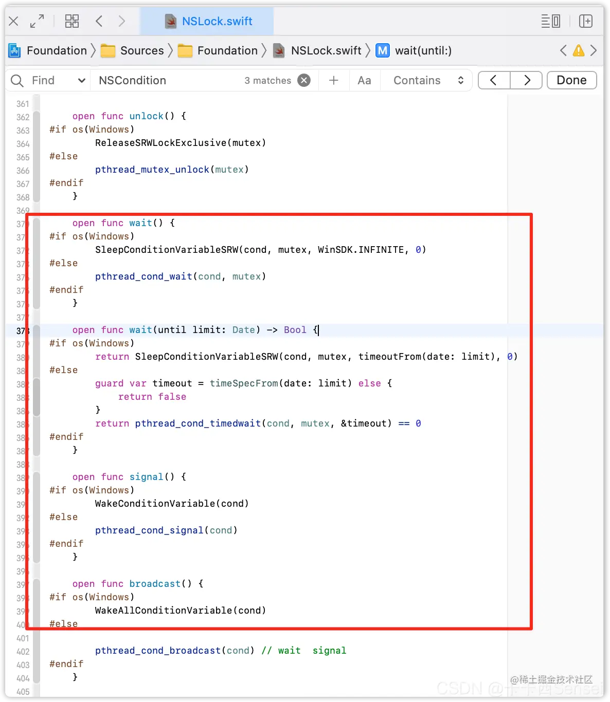This screenshot has height=702, width=610.
Task: Jump to the previous issue arrow
Action: point(563,50)
